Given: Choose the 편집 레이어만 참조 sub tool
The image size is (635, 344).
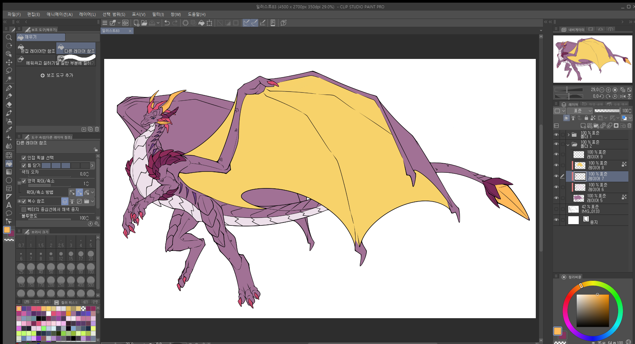Looking at the screenshot, I should (x=36, y=49).
